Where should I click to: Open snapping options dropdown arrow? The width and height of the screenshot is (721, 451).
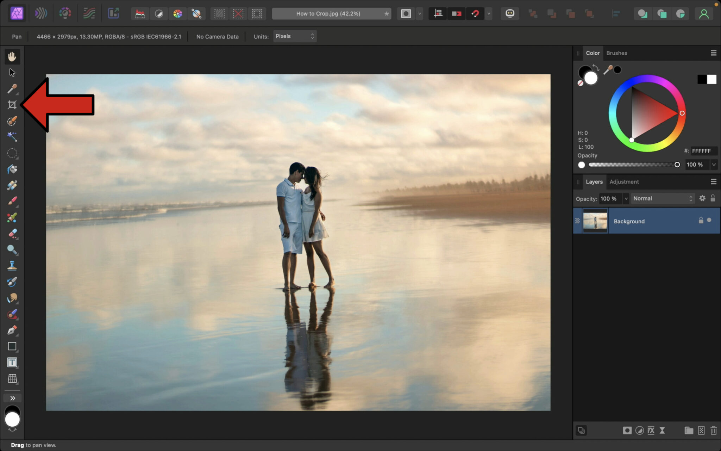(489, 14)
